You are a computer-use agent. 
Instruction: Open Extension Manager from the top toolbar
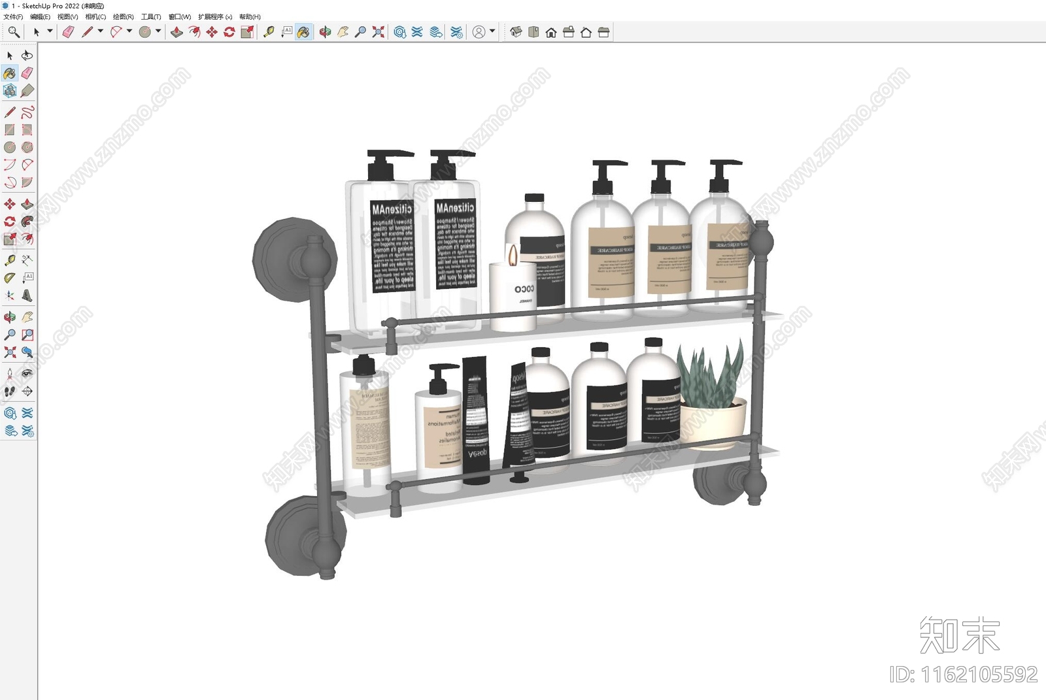pyautogui.click(x=456, y=31)
